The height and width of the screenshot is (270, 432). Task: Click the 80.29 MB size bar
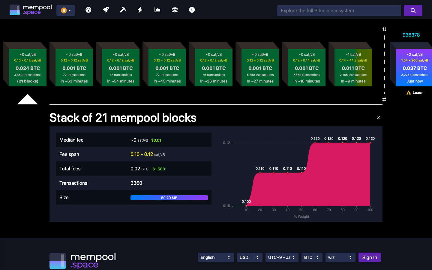[x=169, y=197]
